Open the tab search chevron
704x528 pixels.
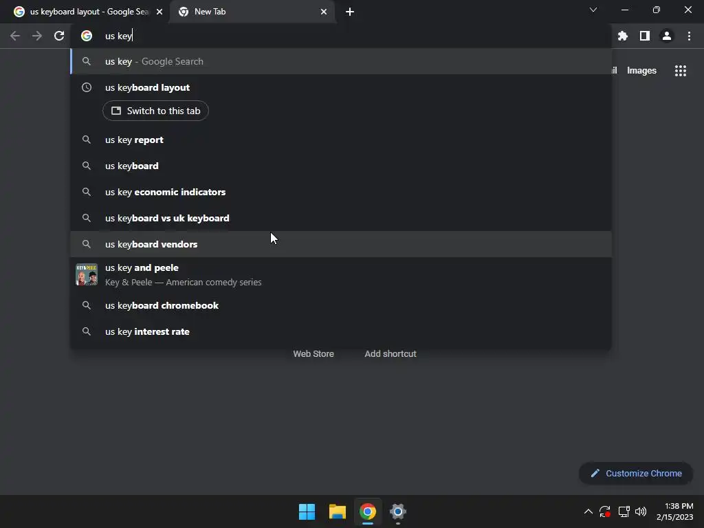[593, 10]
